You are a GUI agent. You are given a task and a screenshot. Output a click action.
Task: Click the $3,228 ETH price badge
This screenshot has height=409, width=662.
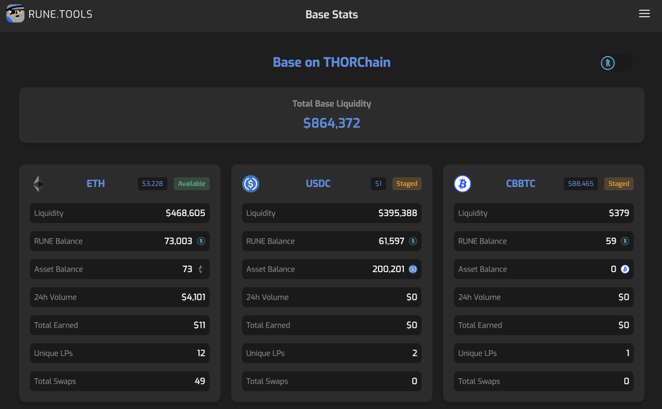coord(152,184)
